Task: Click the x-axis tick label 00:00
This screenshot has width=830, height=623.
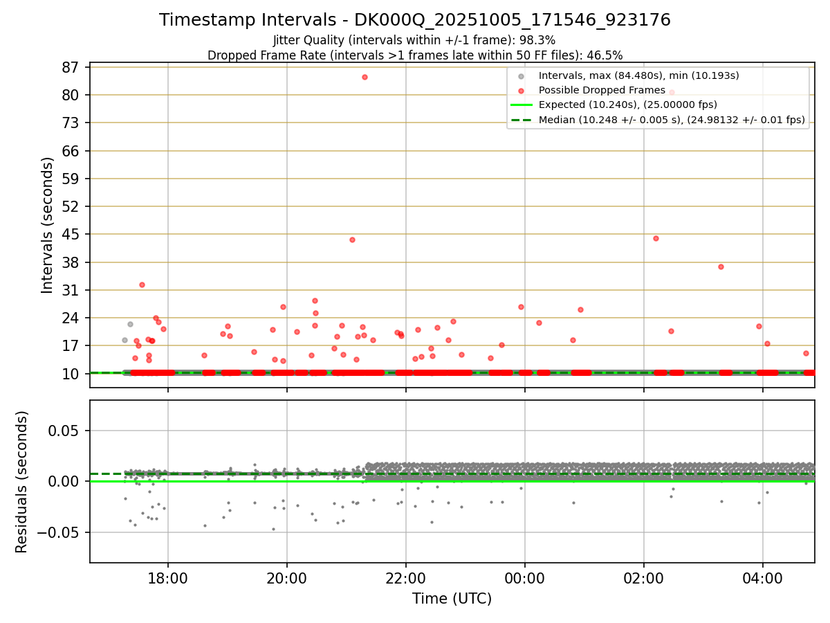Action: (x=525, y=577)
